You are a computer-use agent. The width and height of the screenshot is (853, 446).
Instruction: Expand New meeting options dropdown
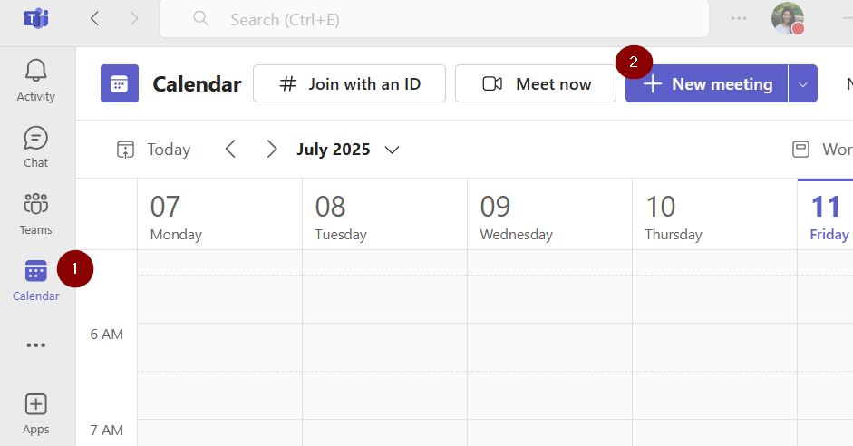click(x=803, y=84)
